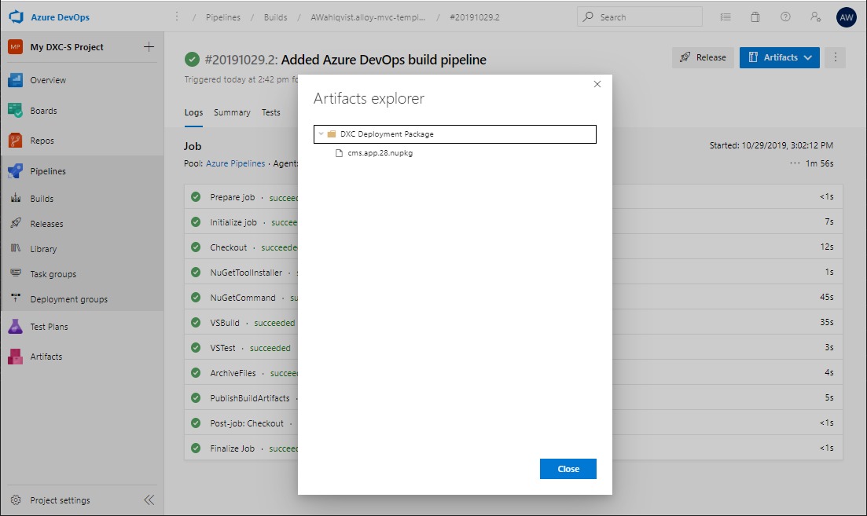867x516 pixels.
Task: Click the Close button in dialog
Action: coord(568,469)
